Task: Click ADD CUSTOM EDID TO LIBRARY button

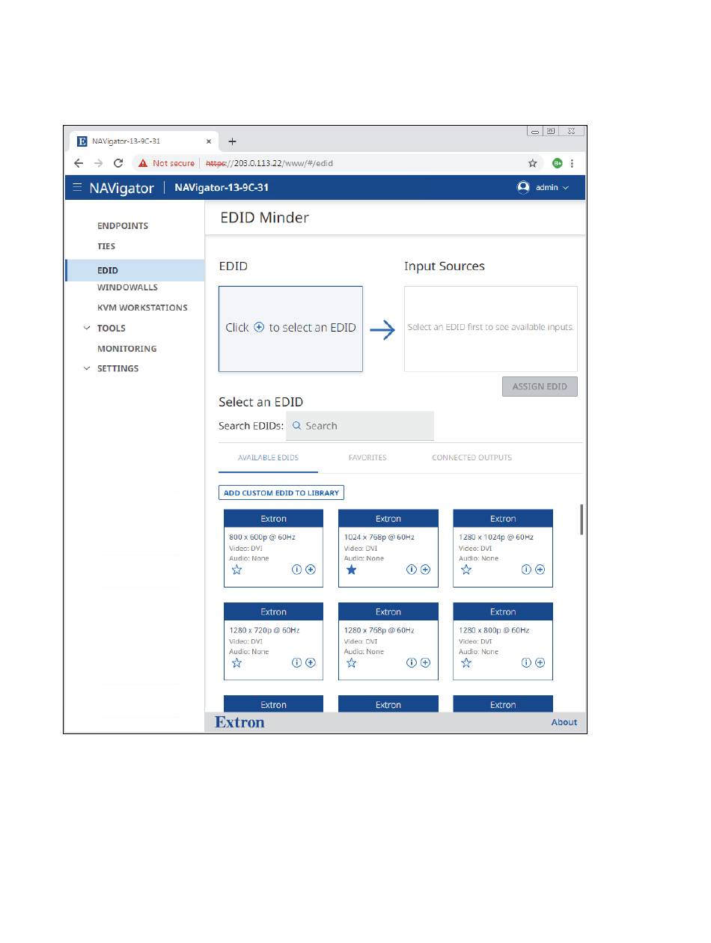Action: point(281,492)
